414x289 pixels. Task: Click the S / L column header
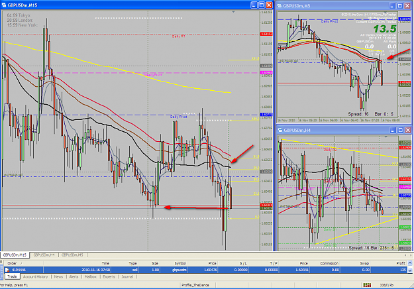pos(233,263)
